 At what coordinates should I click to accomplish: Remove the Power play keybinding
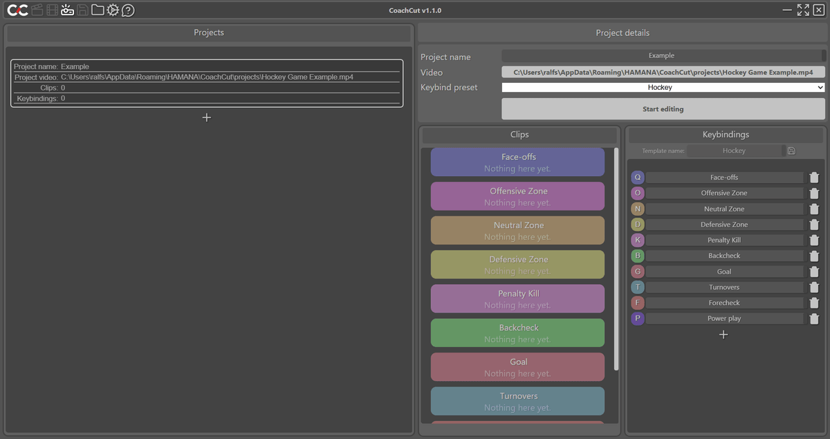(x=814, y=318)
